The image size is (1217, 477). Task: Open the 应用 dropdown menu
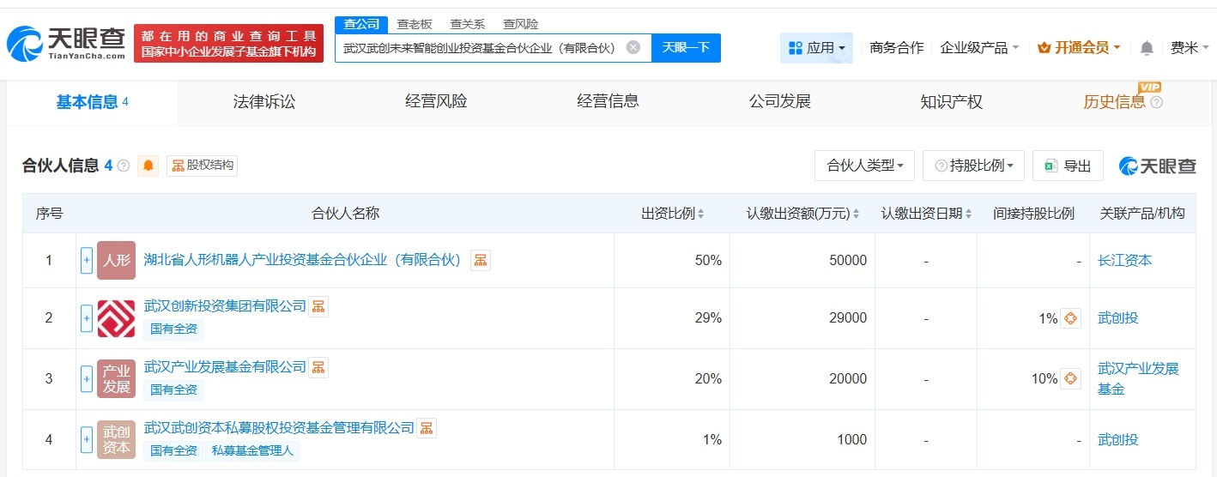click(x=816, y=48)
